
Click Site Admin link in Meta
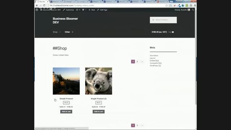tap(154, 56)
